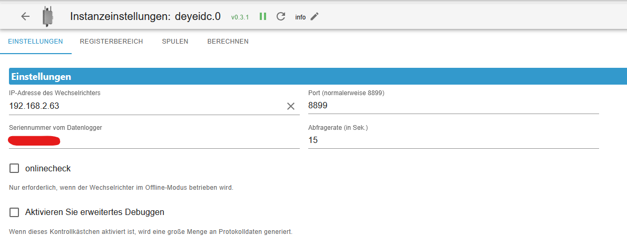This screenshot has width=627, height=246.
Task: Tick the erweitertes Debuggen checkbox
Action: pos(14,212)
